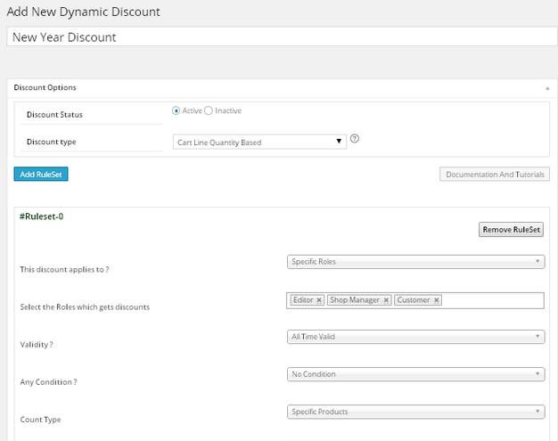Click the Editor tag text

tap(303, 300)
